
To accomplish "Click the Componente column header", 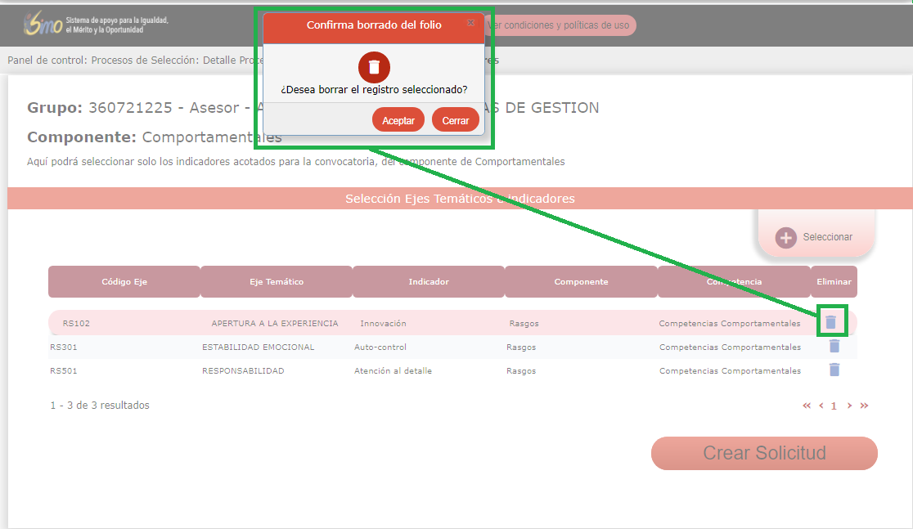I will (581, 281).
